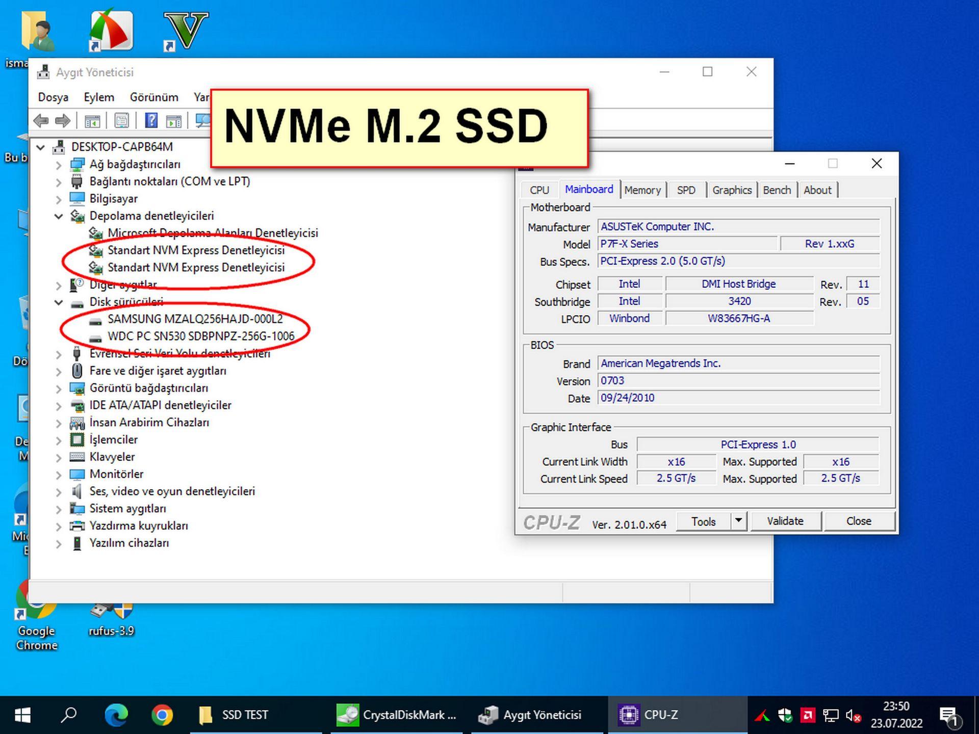Click the network status tray icon
The width and height of the screenshot is (979, 734).
[x=831, y=716]
